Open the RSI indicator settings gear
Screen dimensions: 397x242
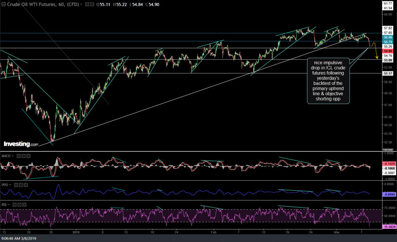click(x=19, y=204)
